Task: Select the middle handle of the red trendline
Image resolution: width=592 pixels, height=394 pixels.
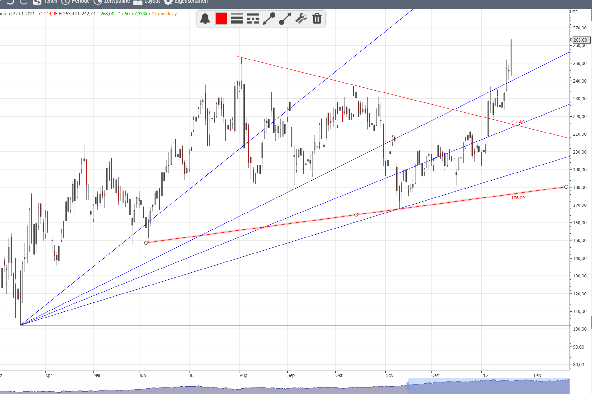Action: 356,215
